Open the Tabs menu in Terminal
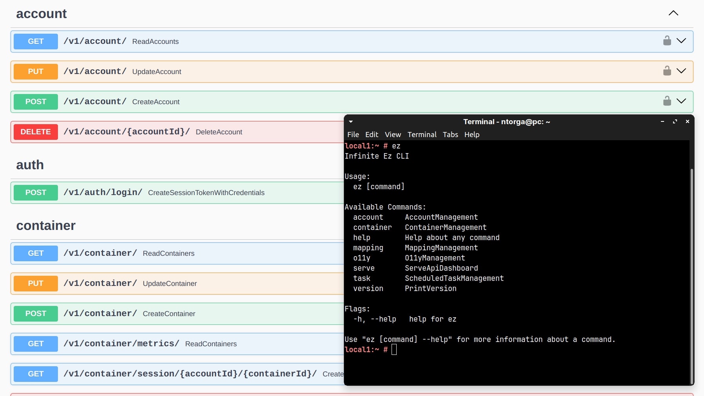Viewport: 704px width, 396px height. click(x=450, y=134)
